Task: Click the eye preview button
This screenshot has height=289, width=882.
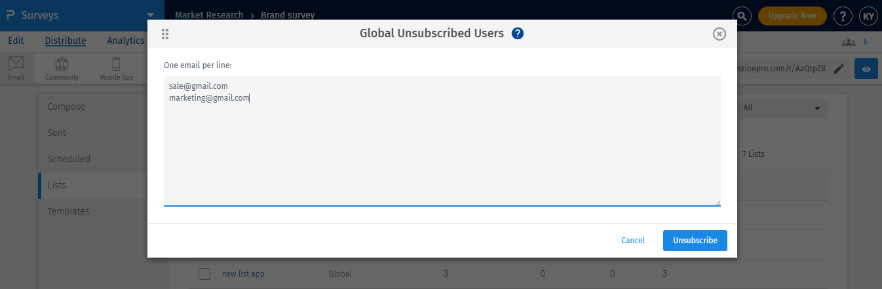Action: (x=866, y=69)
